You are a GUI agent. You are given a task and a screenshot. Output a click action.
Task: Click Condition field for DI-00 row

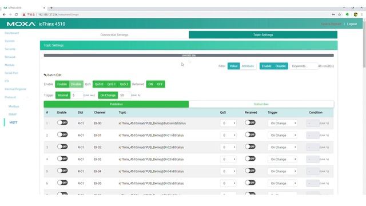pos(313,123)
